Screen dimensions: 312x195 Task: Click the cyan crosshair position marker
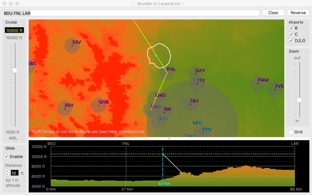point(156,56)
